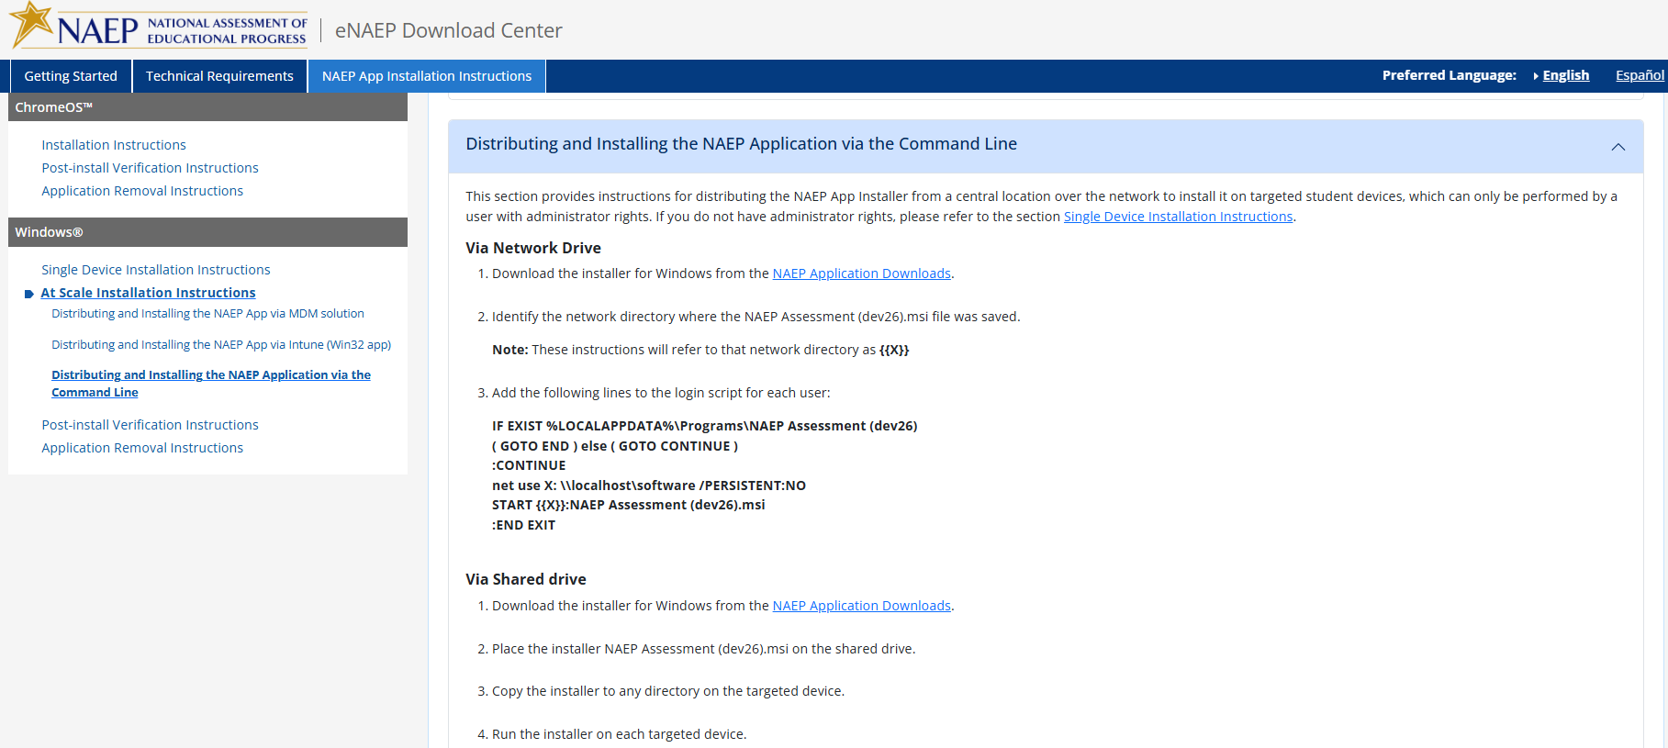Image resolution: width=1668 pixels, height=748 pixels.
Task: Open ChromeOS Post-install Verification Instructions
Action: point(150,168)
